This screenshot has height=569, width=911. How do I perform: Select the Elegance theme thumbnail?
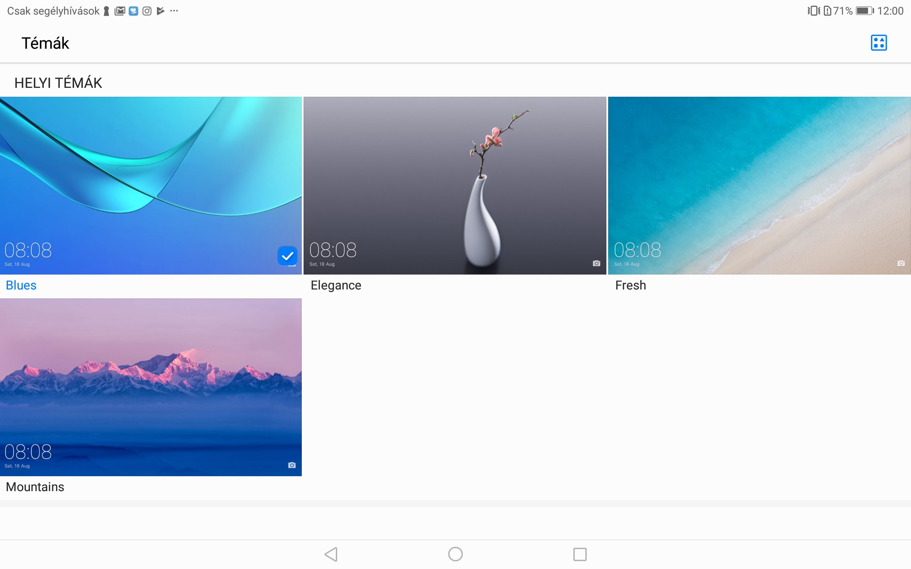coord(455,185)
